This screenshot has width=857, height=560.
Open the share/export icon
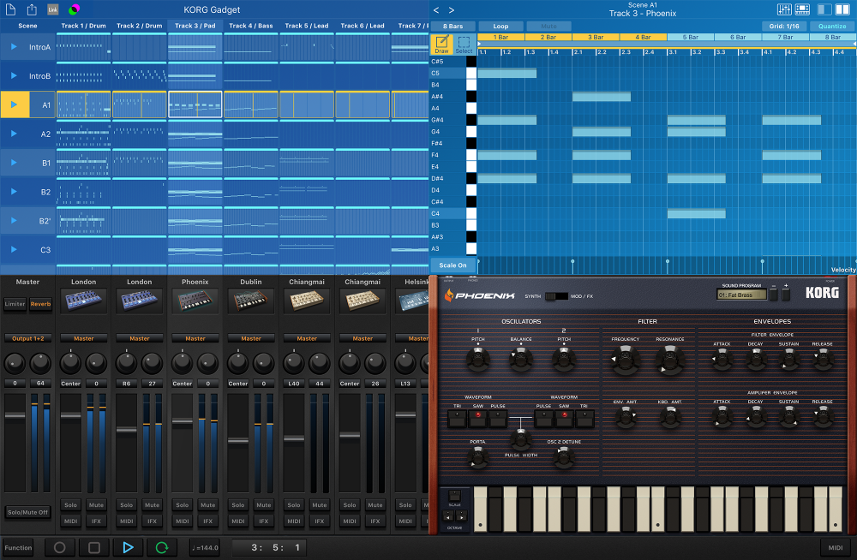click(32, 9)
